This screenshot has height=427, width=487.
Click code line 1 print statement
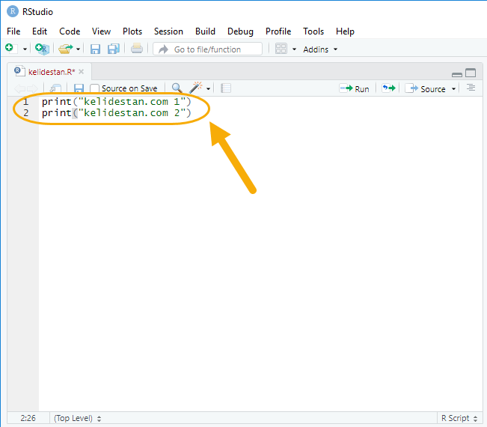tap(116, 102)
